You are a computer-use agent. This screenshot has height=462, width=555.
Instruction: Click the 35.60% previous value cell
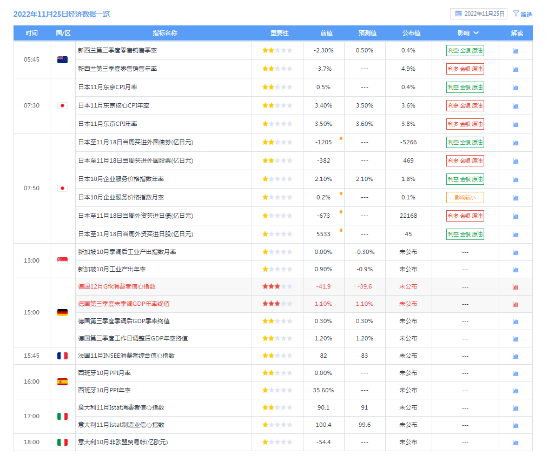[323, 390]
